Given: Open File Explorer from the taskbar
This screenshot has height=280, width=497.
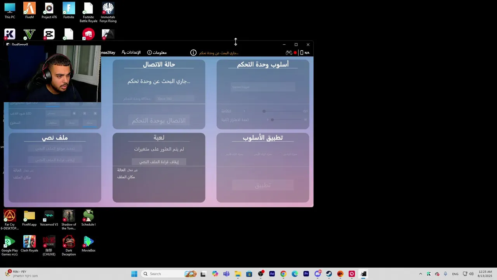Looking at the screenshot, I should pos(238,274).
